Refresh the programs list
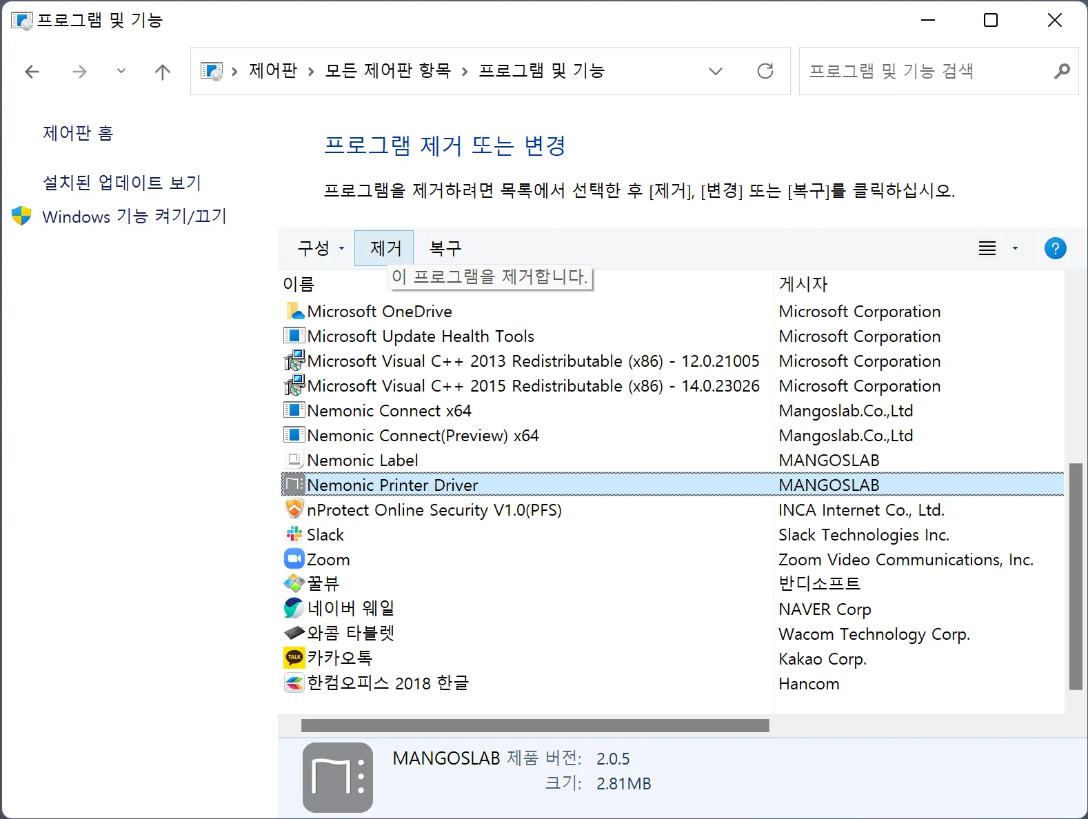The width and height of the screenshot is (1088, 819). tap(765, 71)
